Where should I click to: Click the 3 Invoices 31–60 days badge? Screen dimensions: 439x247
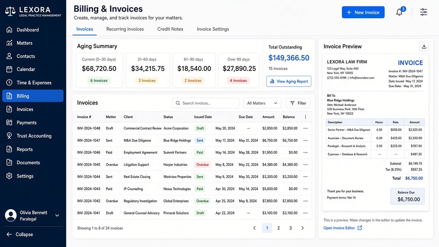pos(147,81)
